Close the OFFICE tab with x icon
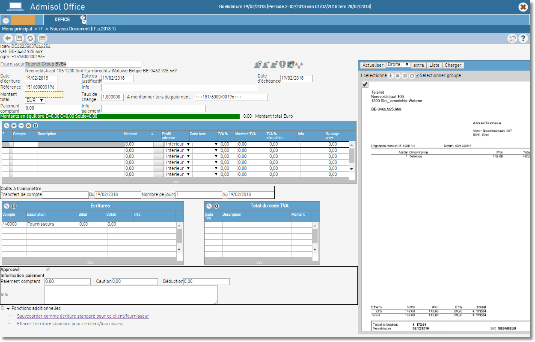 pyautogui.click(x=83, y=18)
